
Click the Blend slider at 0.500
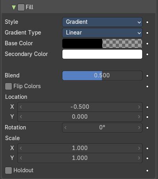(x=102, y=75)
